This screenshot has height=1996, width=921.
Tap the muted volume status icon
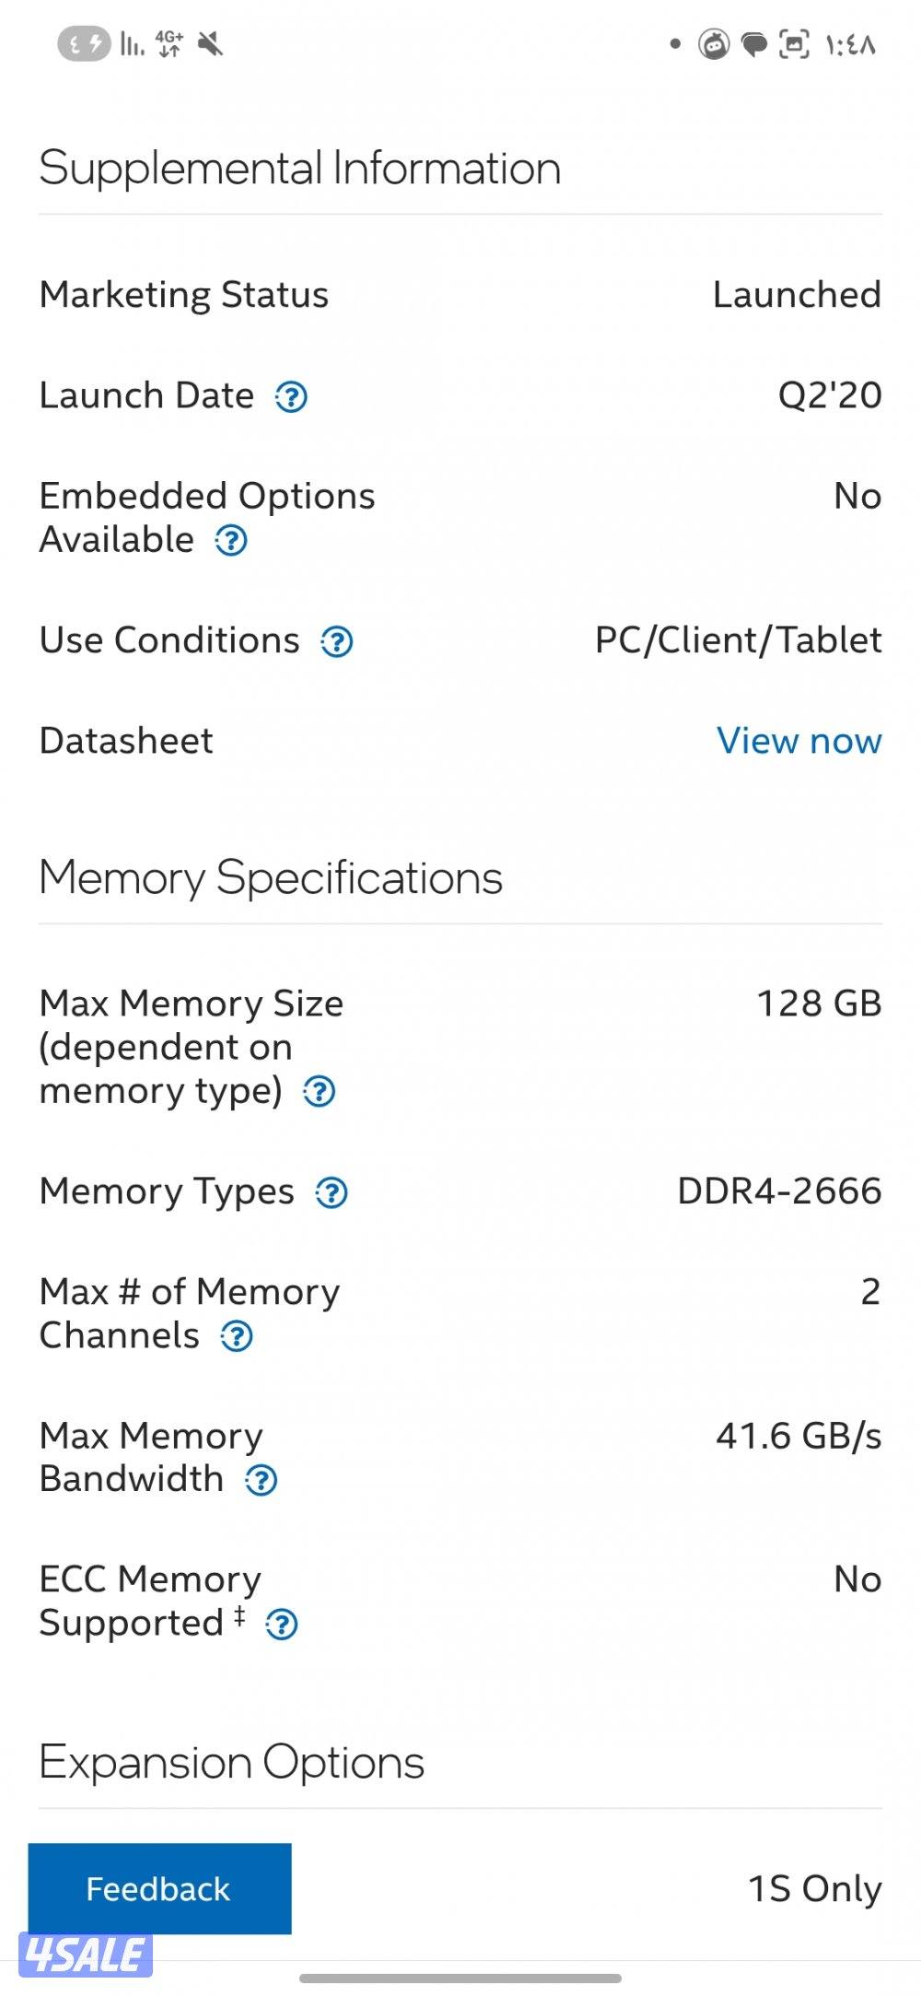[212, 43]
